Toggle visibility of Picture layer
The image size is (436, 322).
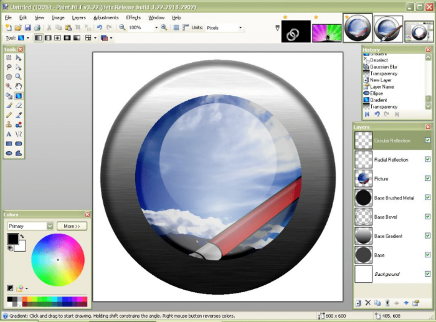[x=428, y=178]
